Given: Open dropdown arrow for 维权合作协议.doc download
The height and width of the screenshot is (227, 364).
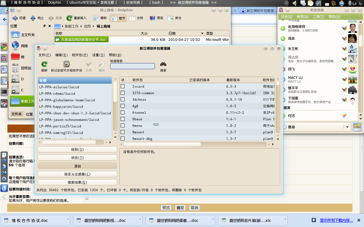Looking at the screenshot, I should click(x=68, y=220).
